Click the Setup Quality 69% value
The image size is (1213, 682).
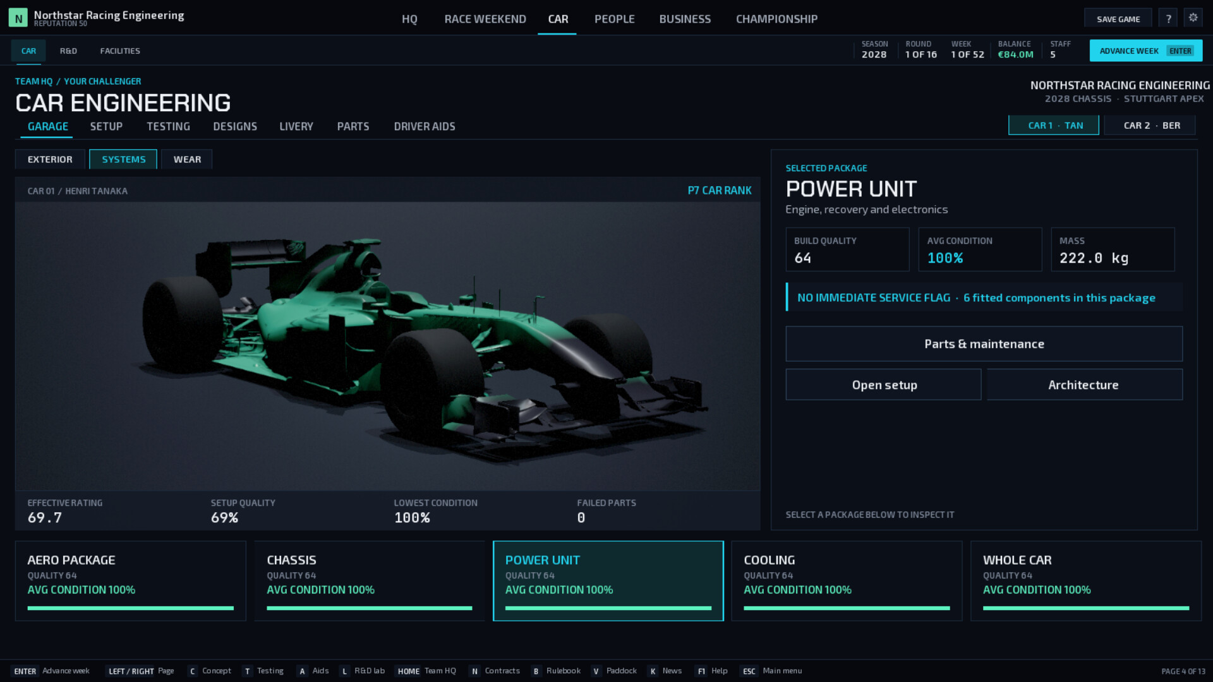(x=224, y=518)
